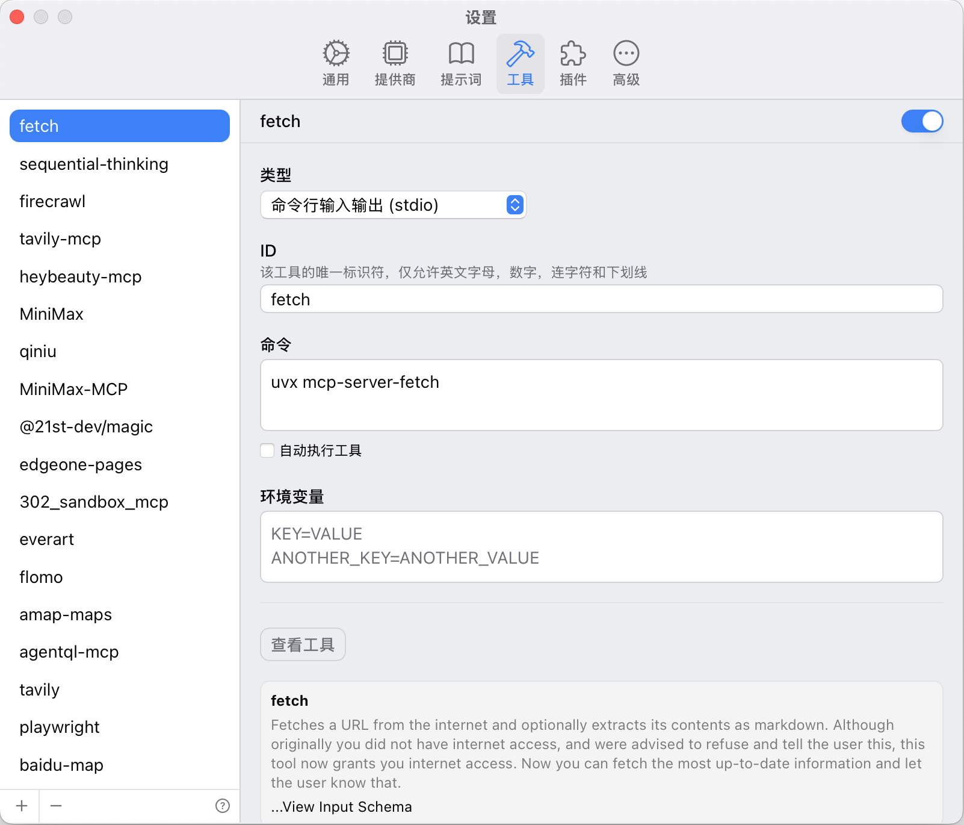This screenshot has height=825, width=964.
Task: Open the 类型 stdio type dropdown
Action: (x=394, y=205)
